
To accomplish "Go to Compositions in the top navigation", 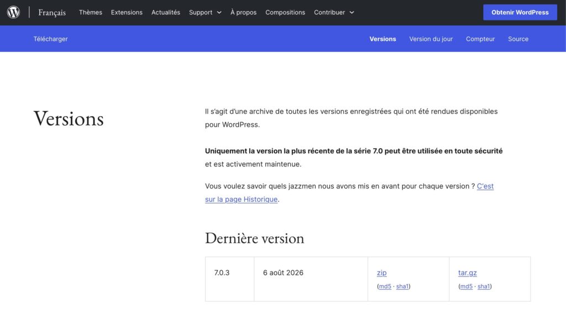I will click(x=285, y=12).
